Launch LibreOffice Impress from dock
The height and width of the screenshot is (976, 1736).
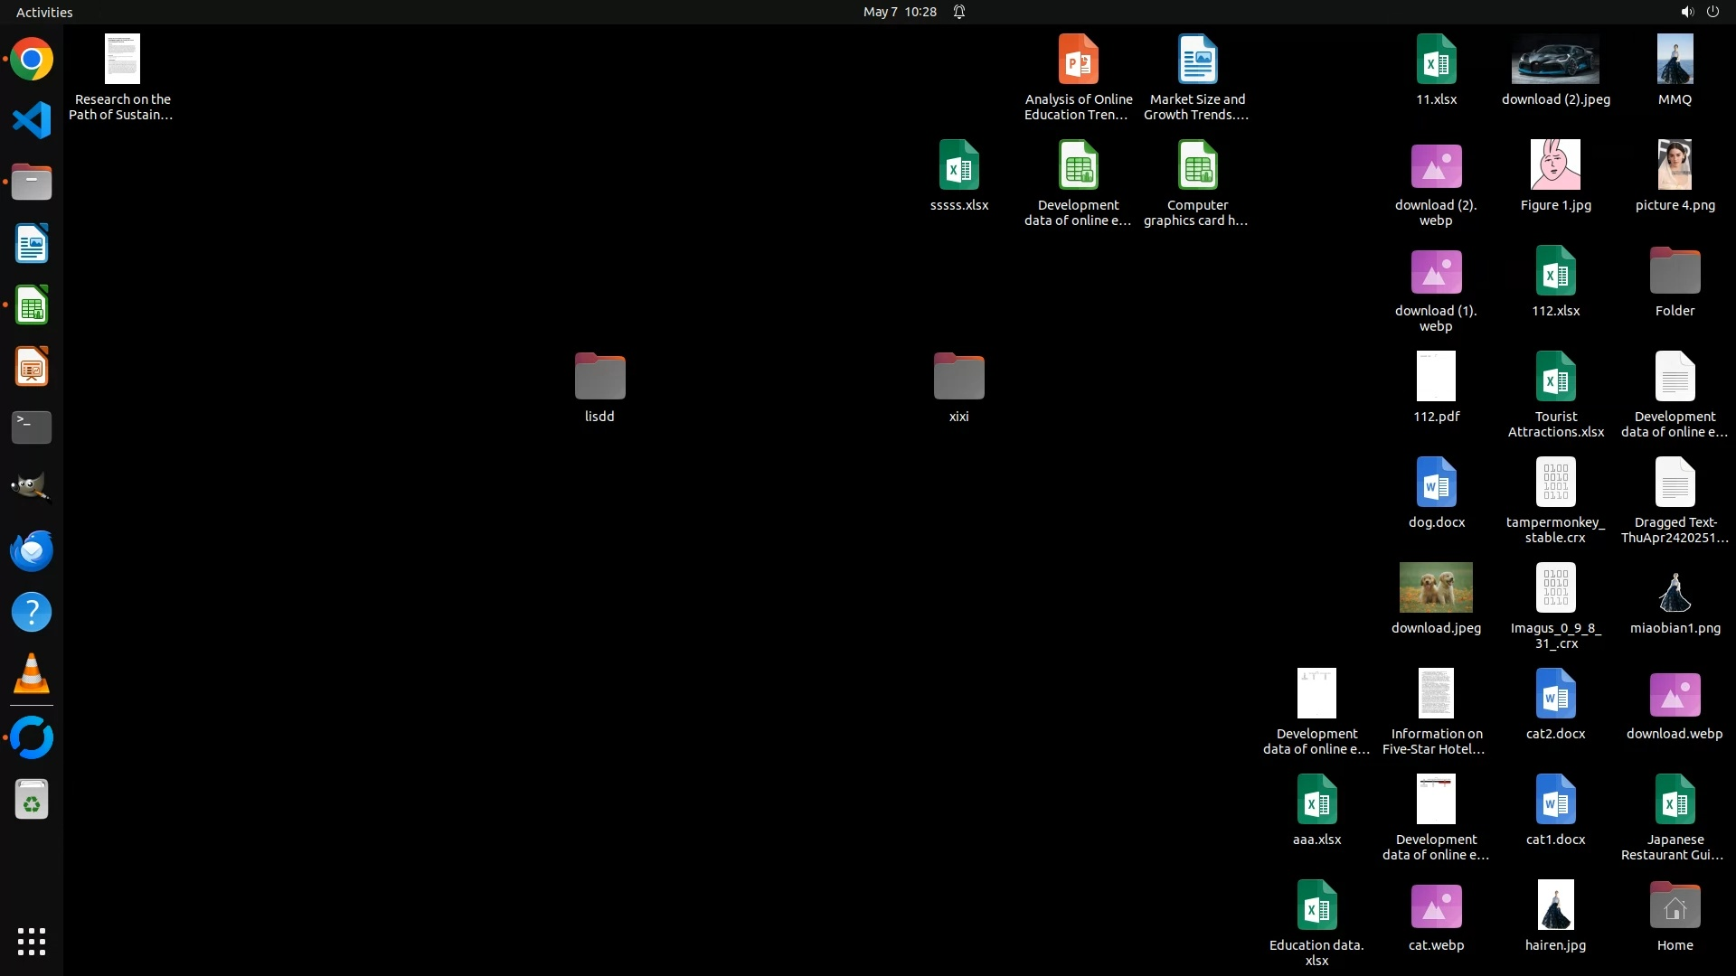coord(32,367)
